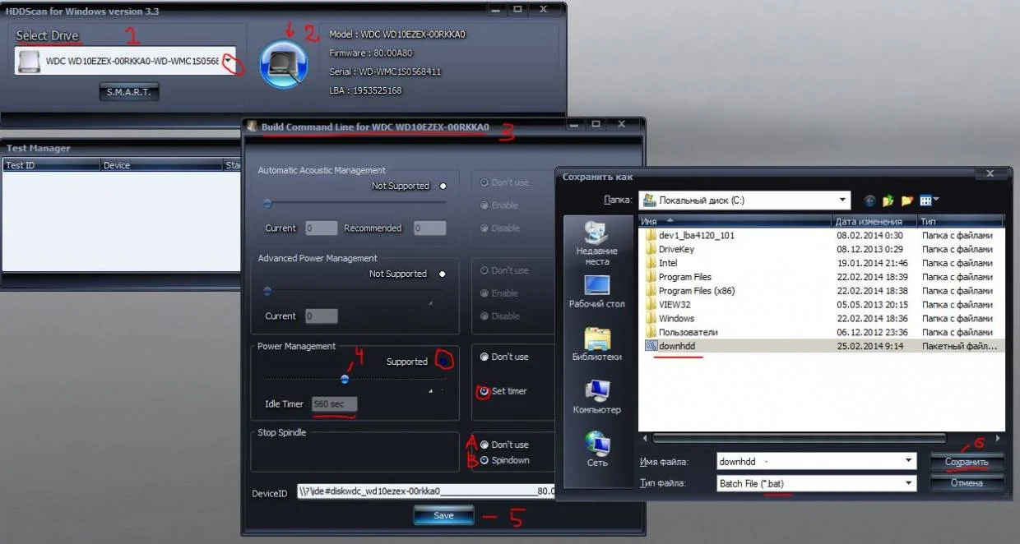Select the Program Files (x86) folder row

coord(822,291)
